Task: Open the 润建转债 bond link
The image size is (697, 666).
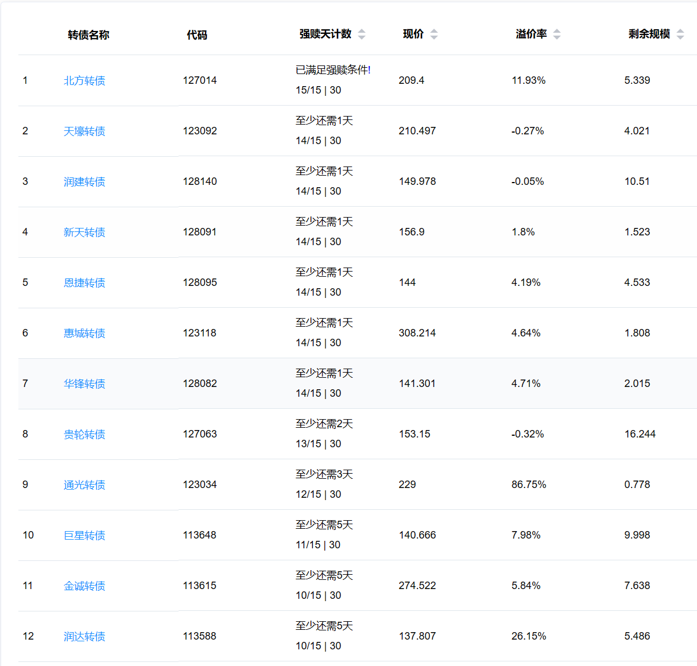Action: (x=84, y=182)
